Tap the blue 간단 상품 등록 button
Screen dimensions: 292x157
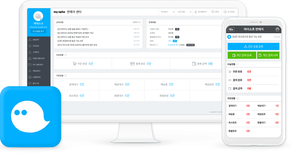[x=253, y=46]
